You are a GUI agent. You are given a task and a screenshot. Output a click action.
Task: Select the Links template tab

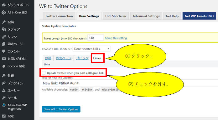(x=97, y=58)
